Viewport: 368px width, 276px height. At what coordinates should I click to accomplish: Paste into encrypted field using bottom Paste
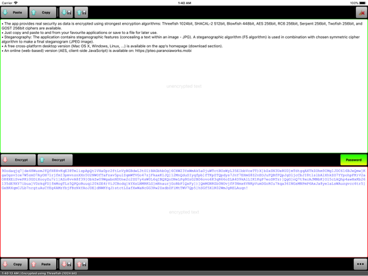pos(43,264)
